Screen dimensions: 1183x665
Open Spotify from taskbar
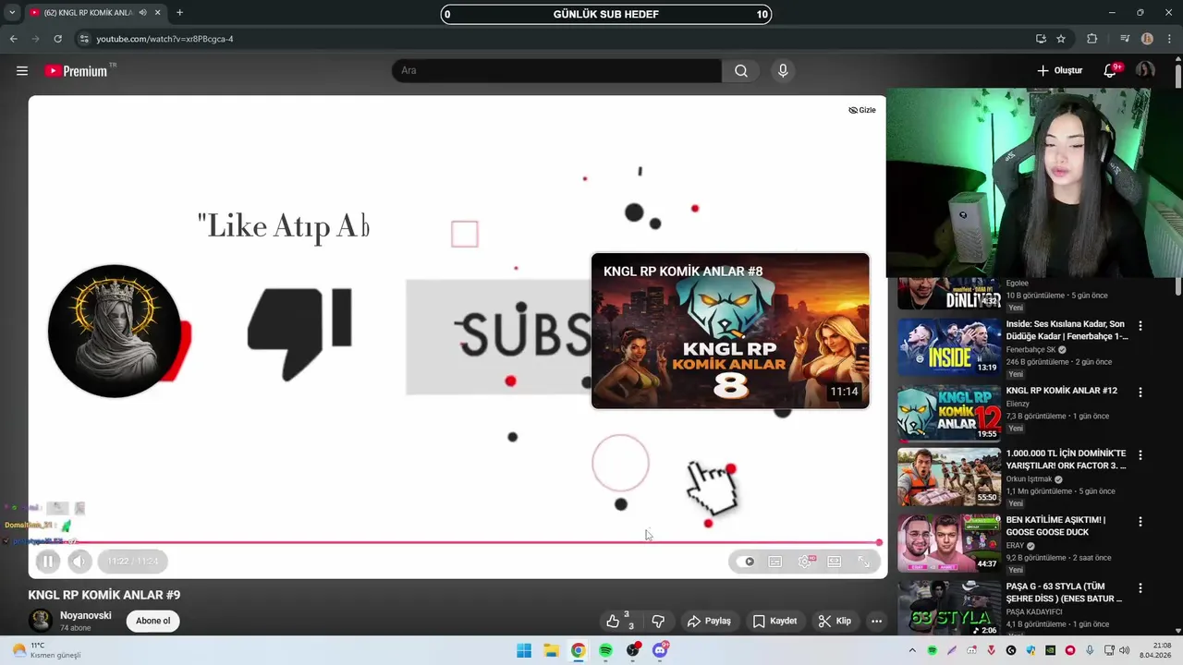coord(605,650)
